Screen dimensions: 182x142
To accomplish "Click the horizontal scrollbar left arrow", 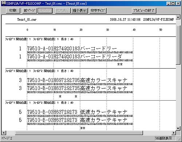I will (x=4, y=133).
